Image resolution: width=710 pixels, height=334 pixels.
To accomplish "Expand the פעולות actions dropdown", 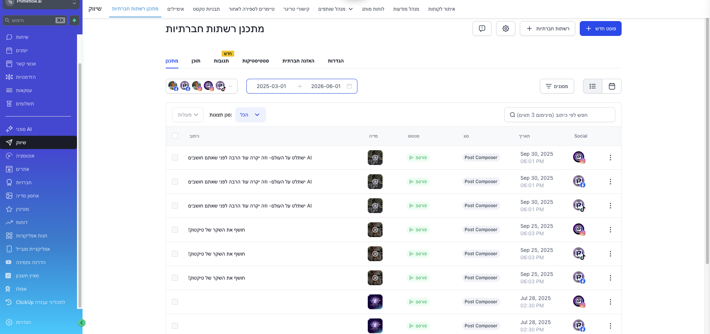I will 188,115.
